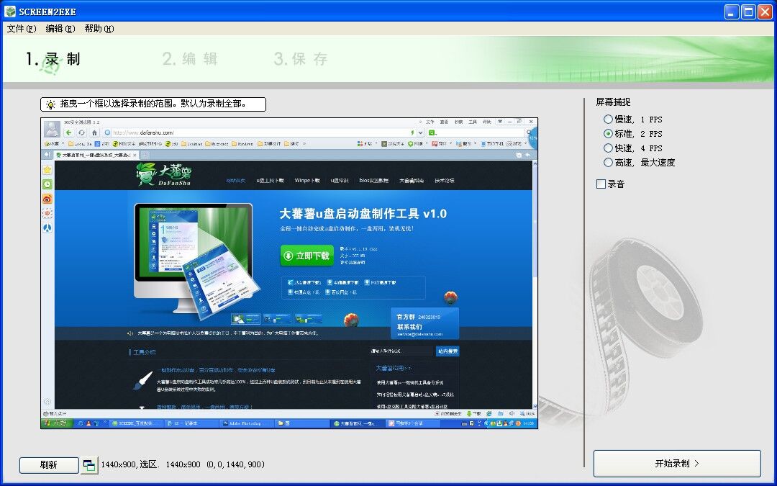
Task: Select the 慢速 1 FPS capture speed
Action: tap(608, 119)
